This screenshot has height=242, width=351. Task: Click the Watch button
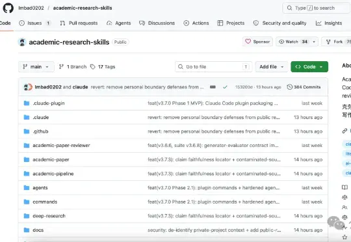click(293, 42)
